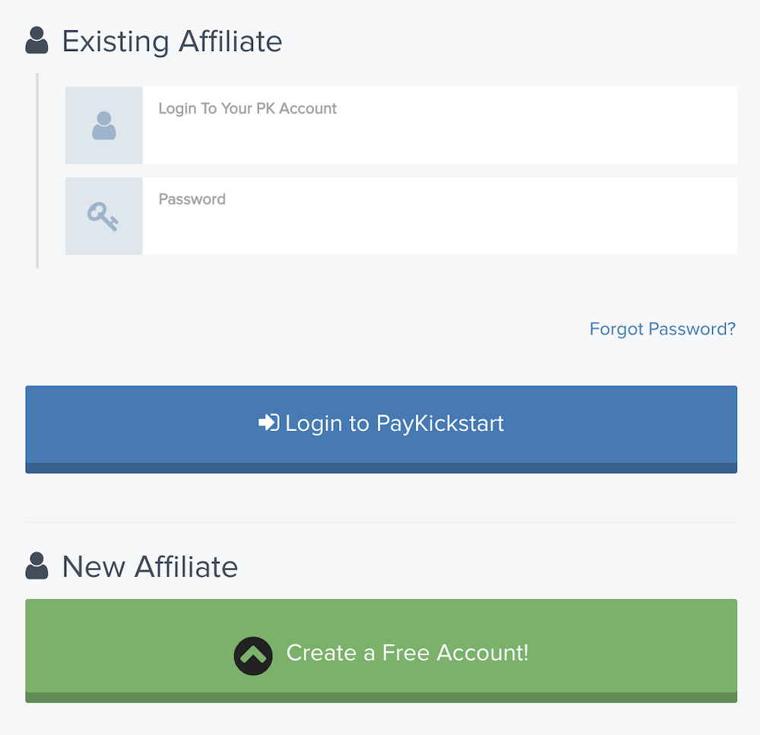This screenshot has height=735, width=760.
Task: Click the Create a Free Account! button
Action: point(381,651)
